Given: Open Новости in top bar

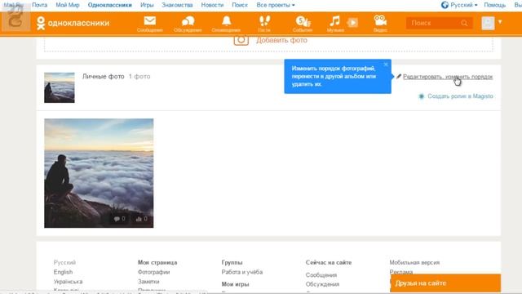Looking at the screenshot, I should [x=212, y=5].
